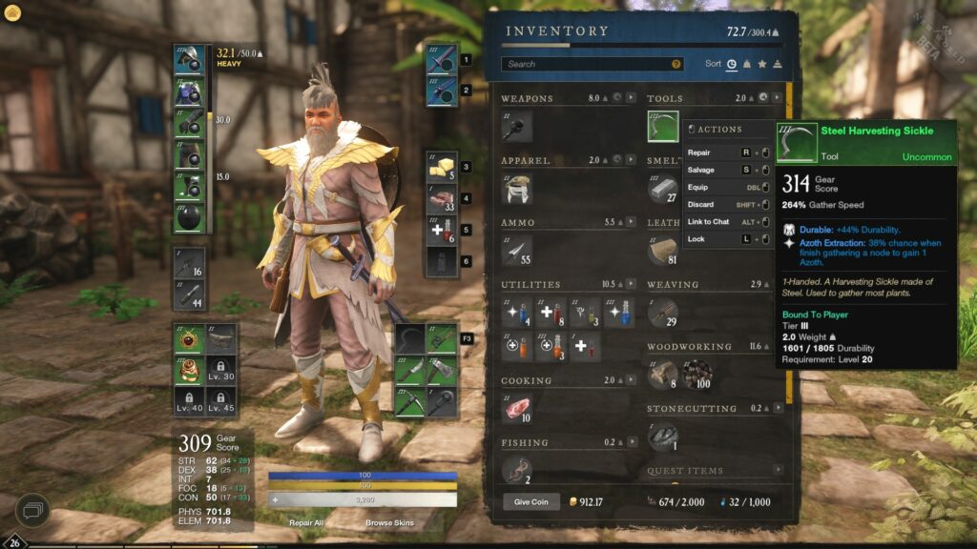Select the equipped amulet slot icon
Image resolution: width=977 pixels, height=549 pixels.
pos(189,339)
